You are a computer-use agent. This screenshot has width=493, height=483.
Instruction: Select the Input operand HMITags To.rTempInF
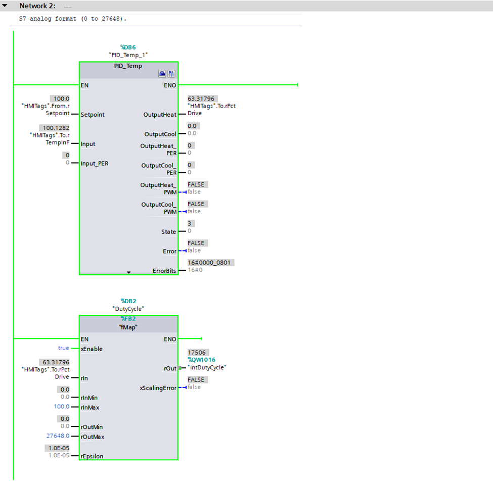(50, 138)
